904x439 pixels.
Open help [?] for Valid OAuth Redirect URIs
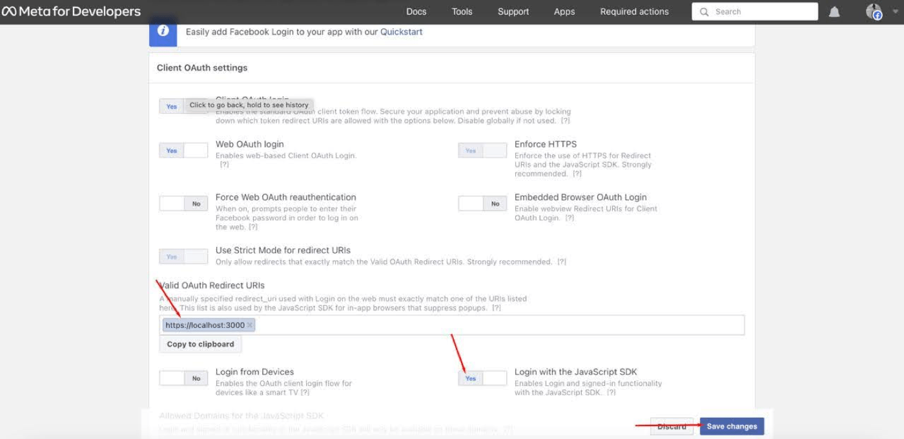(496, 308)
